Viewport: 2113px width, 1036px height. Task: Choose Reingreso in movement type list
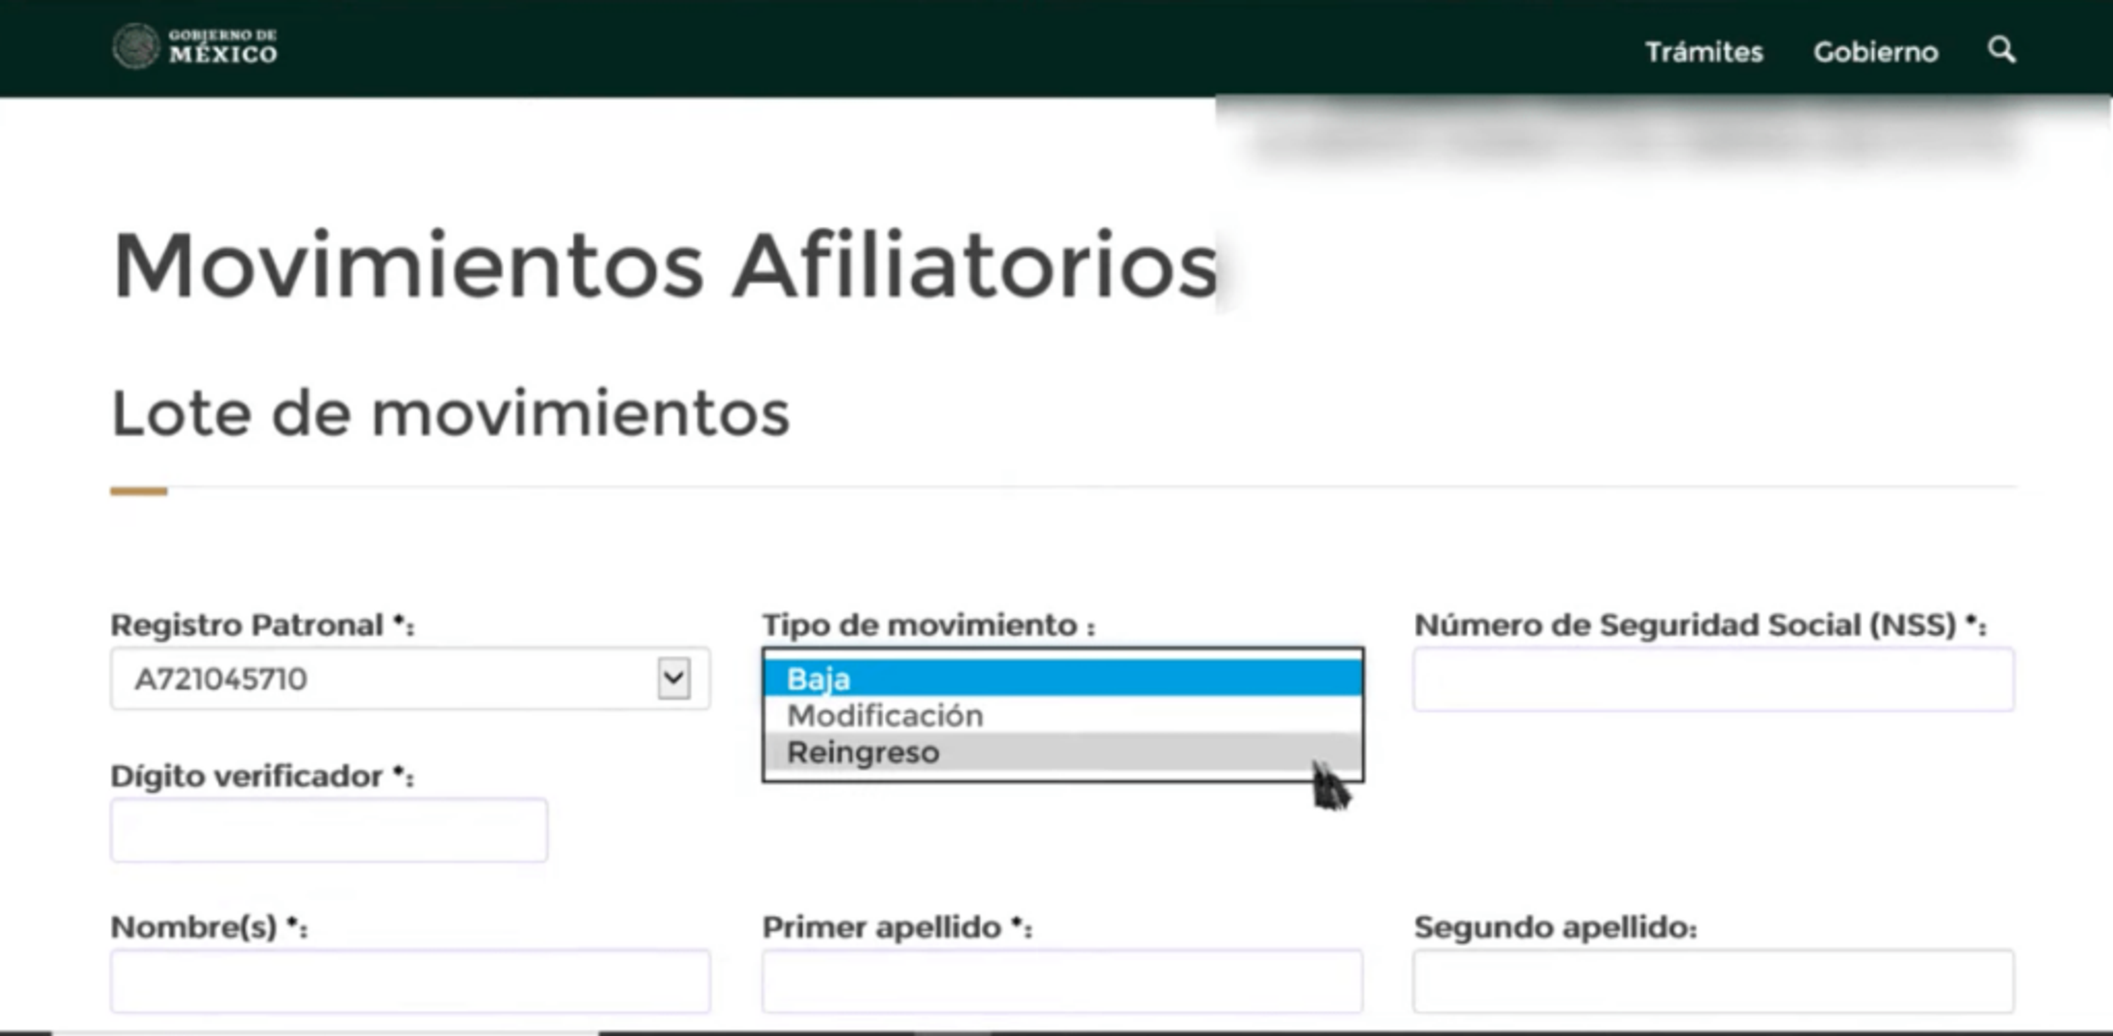[1063, 752]
